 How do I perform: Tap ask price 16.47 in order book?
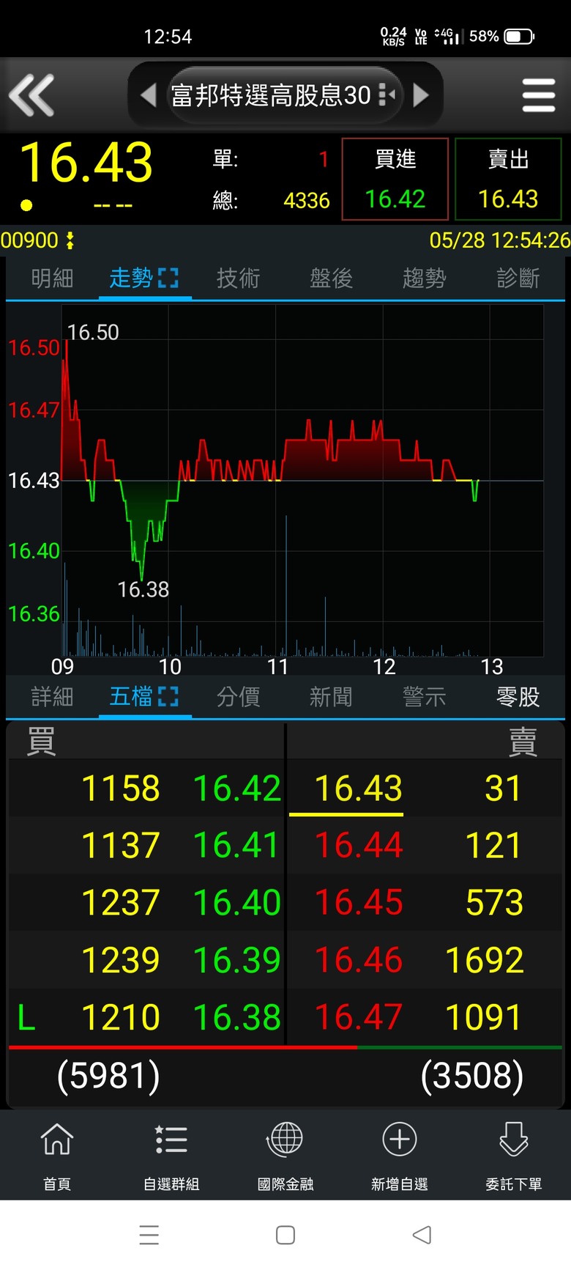coord(359,1017)
